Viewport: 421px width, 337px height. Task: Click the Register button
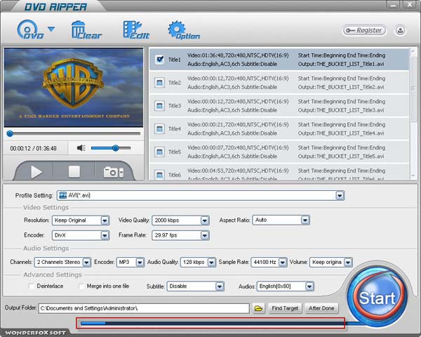[363, 30]
